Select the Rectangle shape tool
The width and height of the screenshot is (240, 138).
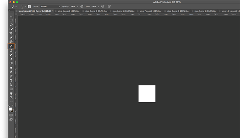pos(11,89)
